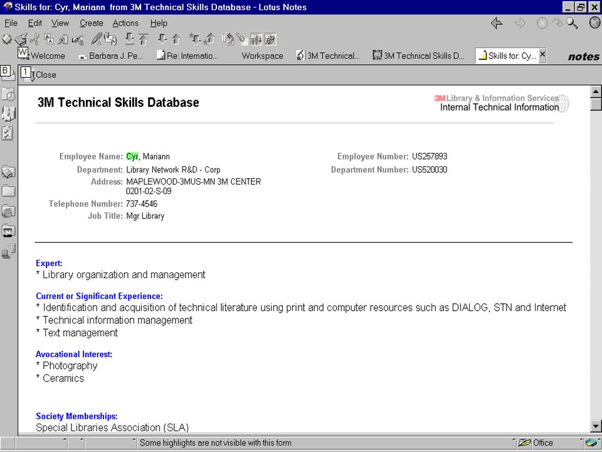The height and width of the screenshot is (452, 602).
Task: Open the File menu
Action: coord(11,23)
